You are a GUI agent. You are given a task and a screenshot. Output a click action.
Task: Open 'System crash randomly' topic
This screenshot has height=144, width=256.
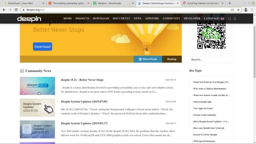click(x=204, y=115)
